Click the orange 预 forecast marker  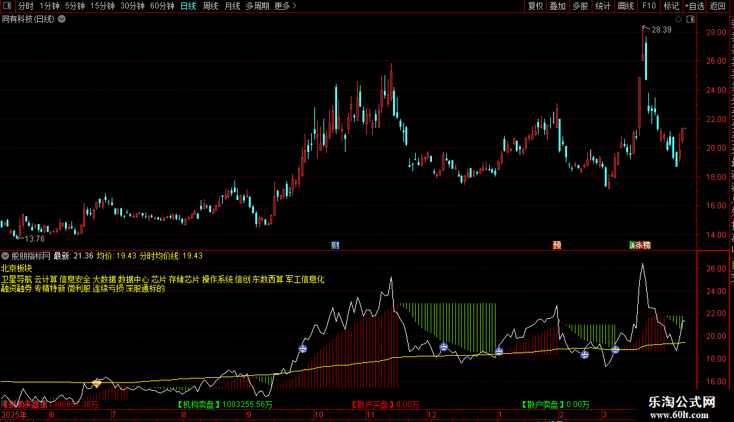(x=557, y=245)
